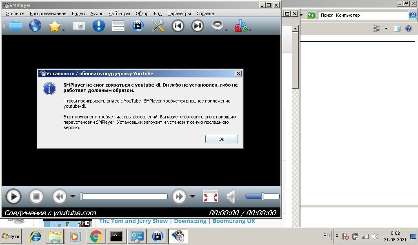Fast forward with double-arrow forward button

coord(179,196)
